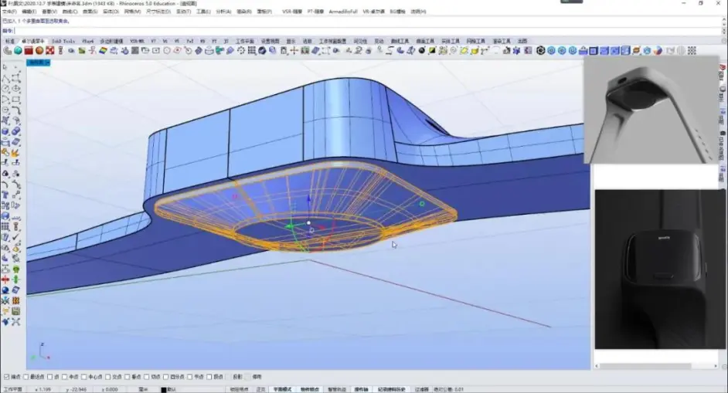Click the black layer color swatch

(163, 390)
